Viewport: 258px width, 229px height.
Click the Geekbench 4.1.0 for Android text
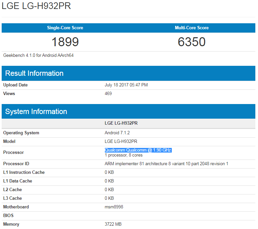tap(38, 56)
